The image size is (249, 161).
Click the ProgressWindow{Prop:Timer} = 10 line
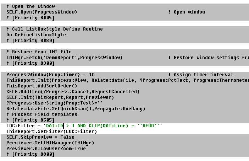point(50,74)
